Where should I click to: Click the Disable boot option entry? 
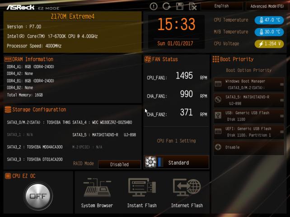point(249,148)
